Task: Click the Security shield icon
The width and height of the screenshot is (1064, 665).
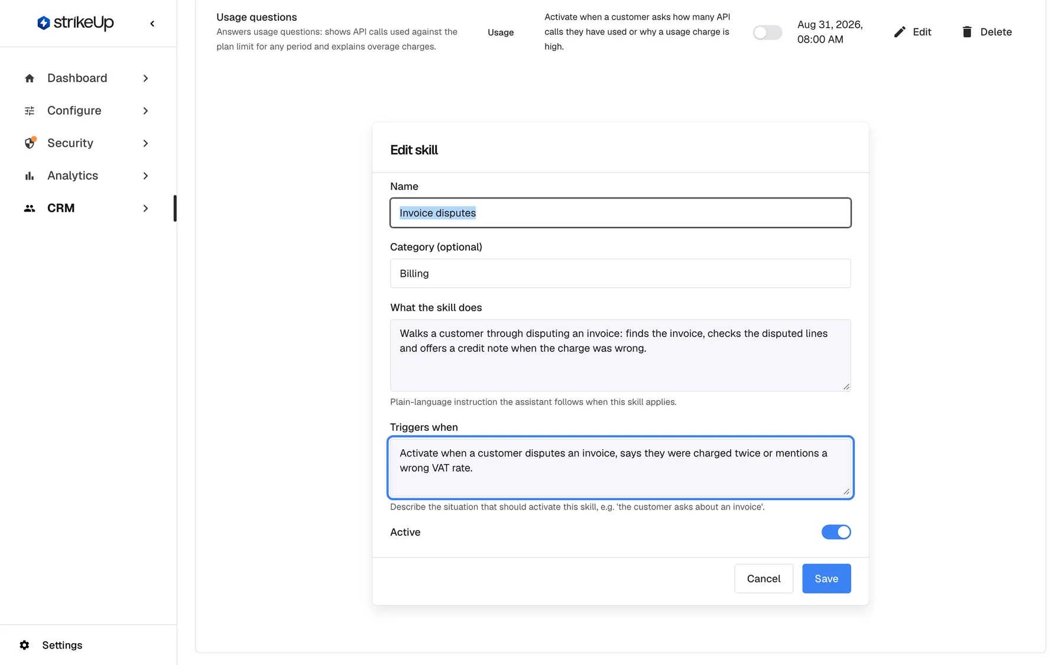Action: 30,143
